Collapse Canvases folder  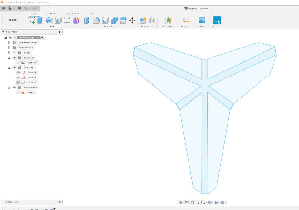pos(9,57)
